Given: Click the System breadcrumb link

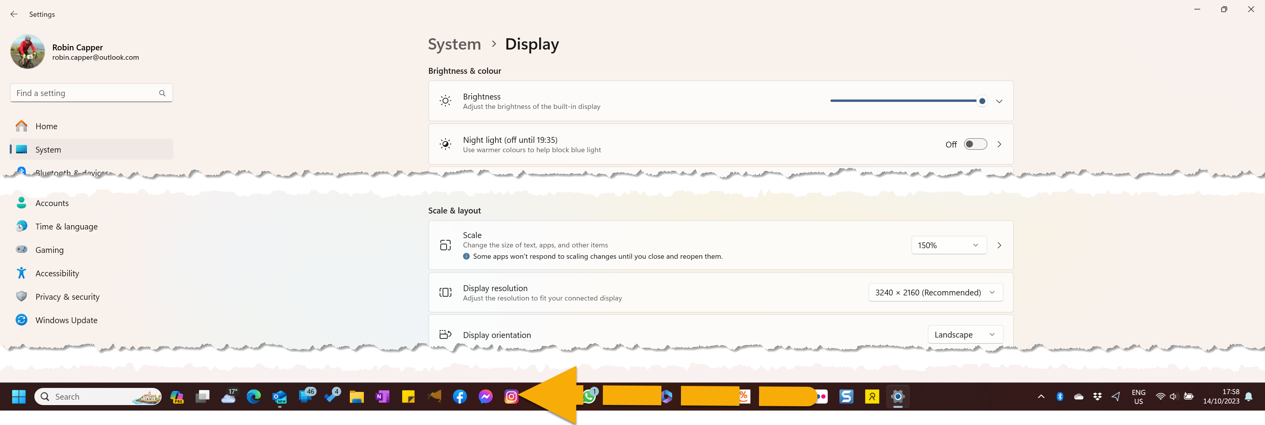Looking at the screenshot, I should coord(454,44).
